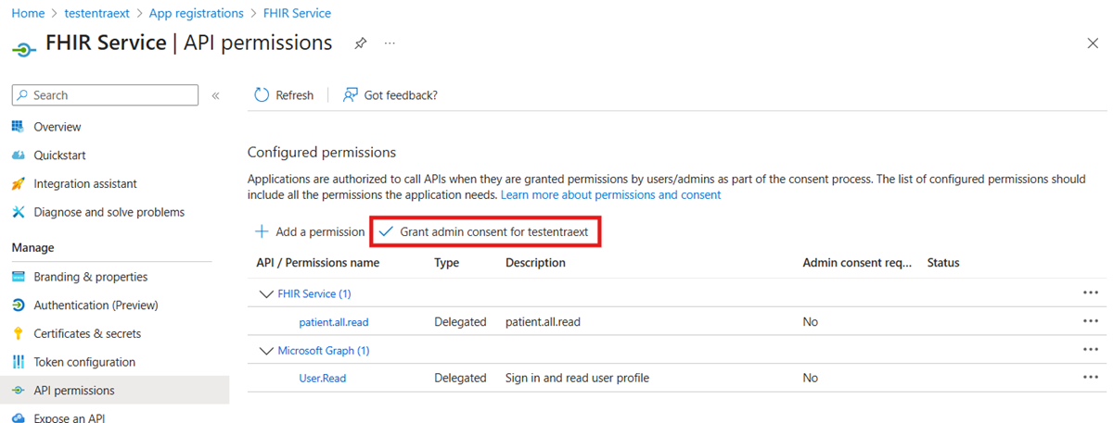Open ellipsis menu for User.Read row
This screenshot has height=423, width=1113.
1090,378
